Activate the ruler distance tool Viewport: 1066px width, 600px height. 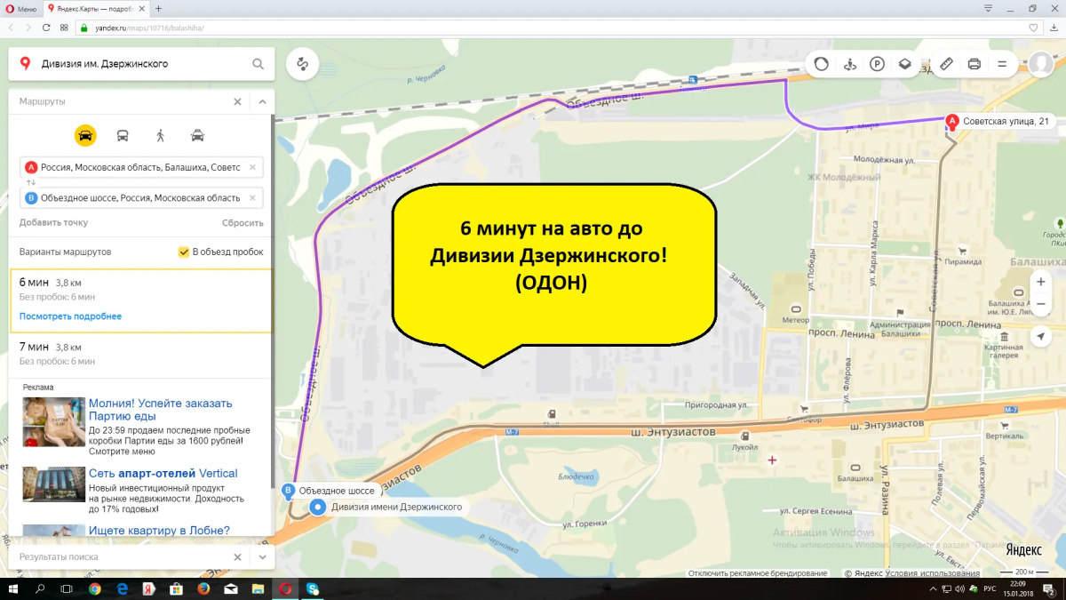(x=946, y=64)
